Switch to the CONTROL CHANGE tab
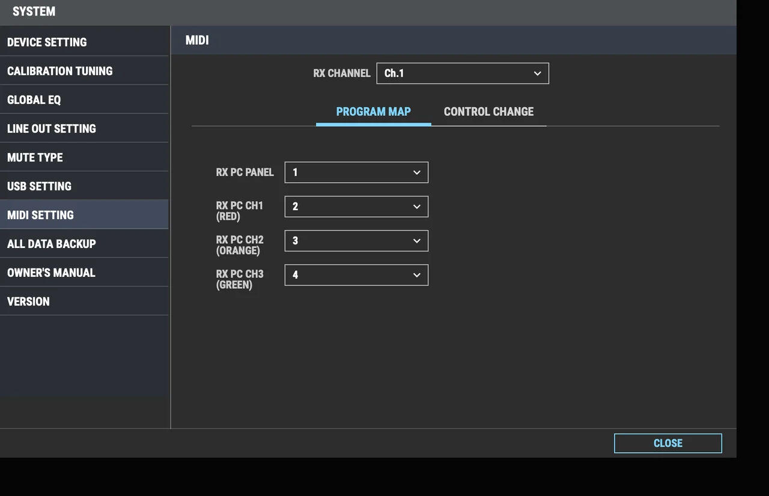 click(x=488, y=112)
